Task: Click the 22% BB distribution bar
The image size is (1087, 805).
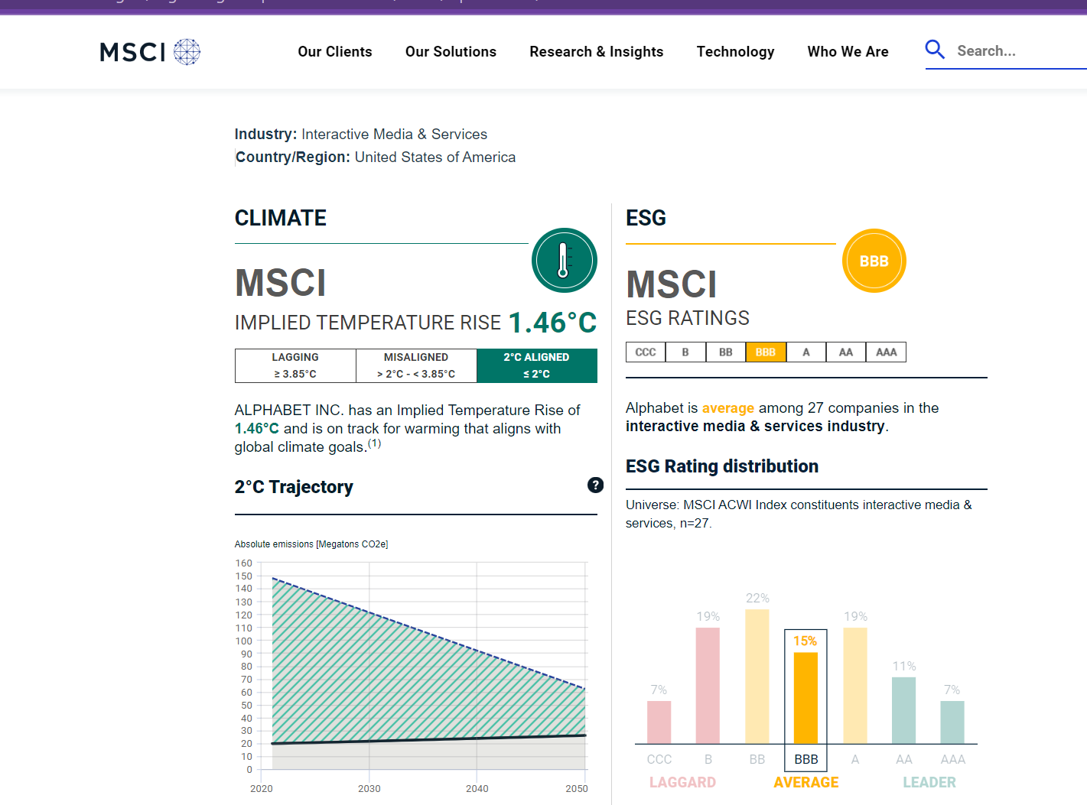Action: 757,677
